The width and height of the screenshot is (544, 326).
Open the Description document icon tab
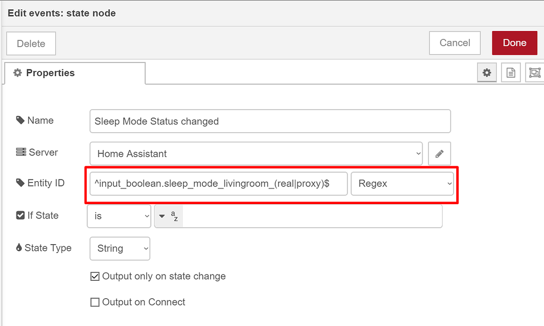pos(510,72)
